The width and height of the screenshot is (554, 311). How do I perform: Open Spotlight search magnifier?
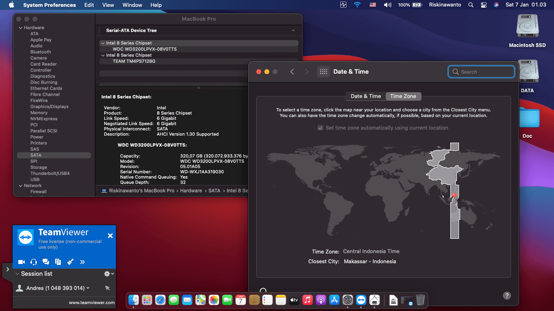click(471, 5)
